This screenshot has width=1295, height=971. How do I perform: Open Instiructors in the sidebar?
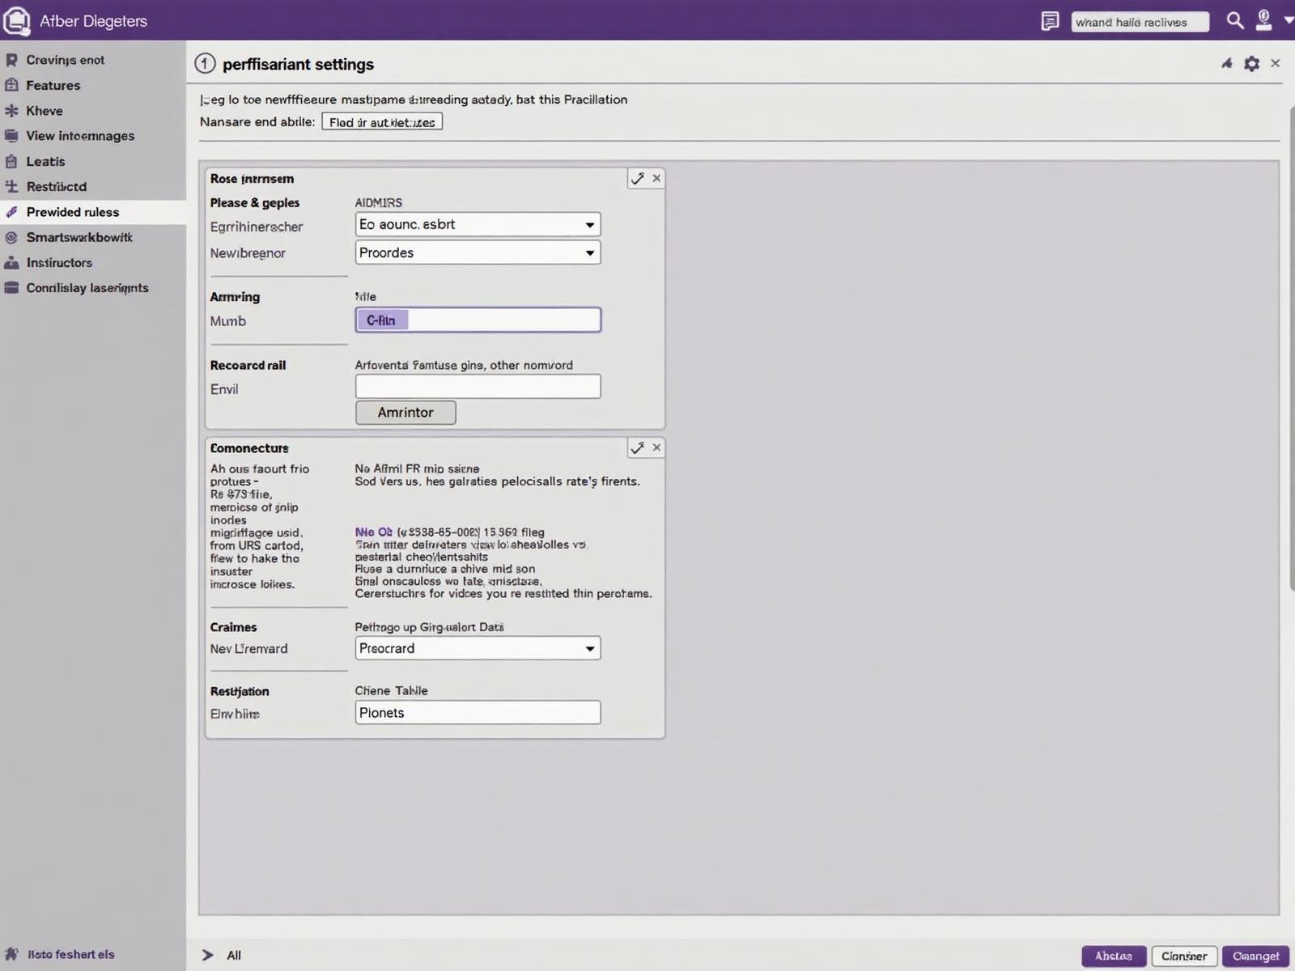point(59,262)
